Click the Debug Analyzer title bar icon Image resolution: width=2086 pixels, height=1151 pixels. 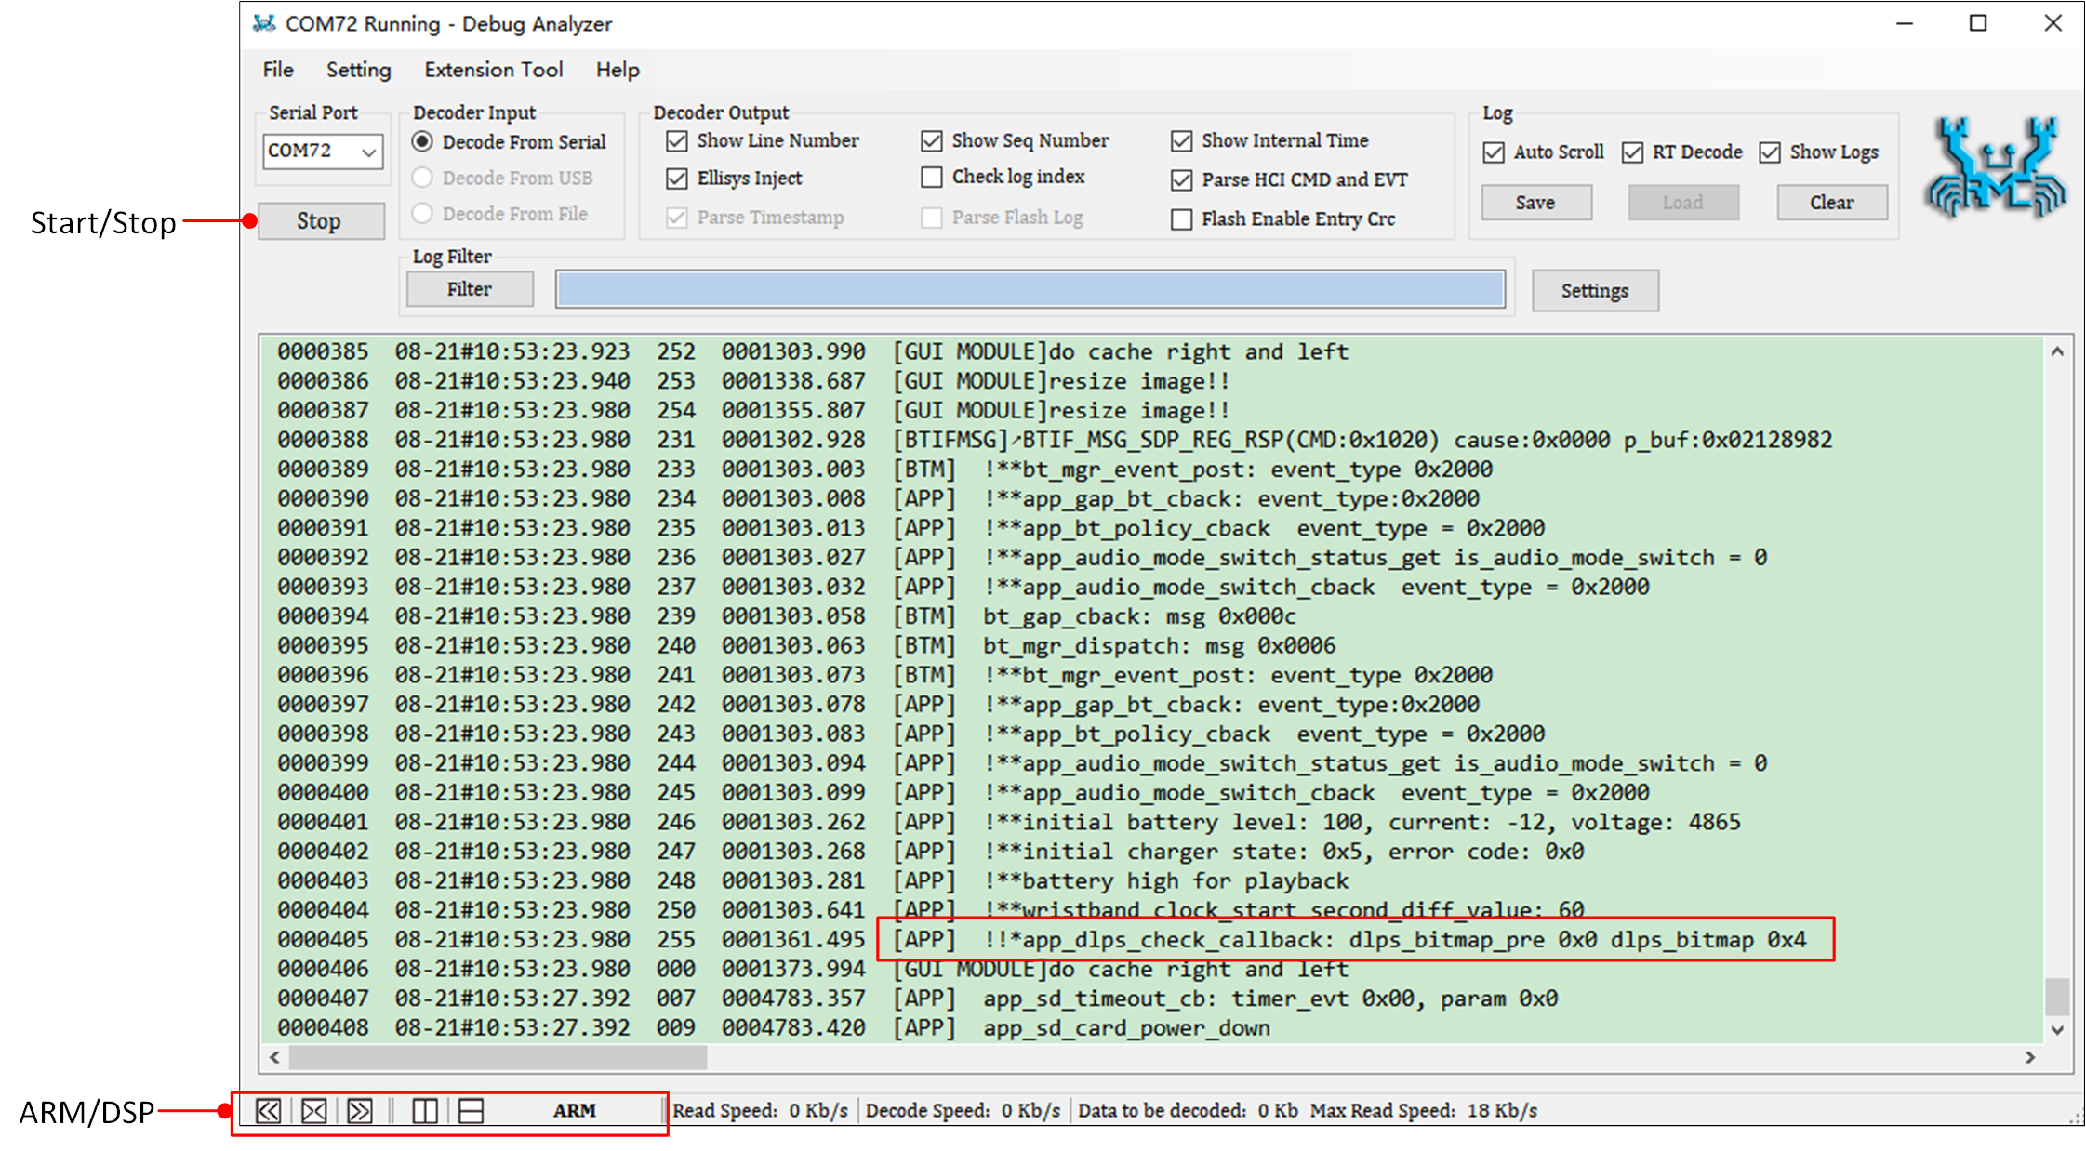click(264, 23)
